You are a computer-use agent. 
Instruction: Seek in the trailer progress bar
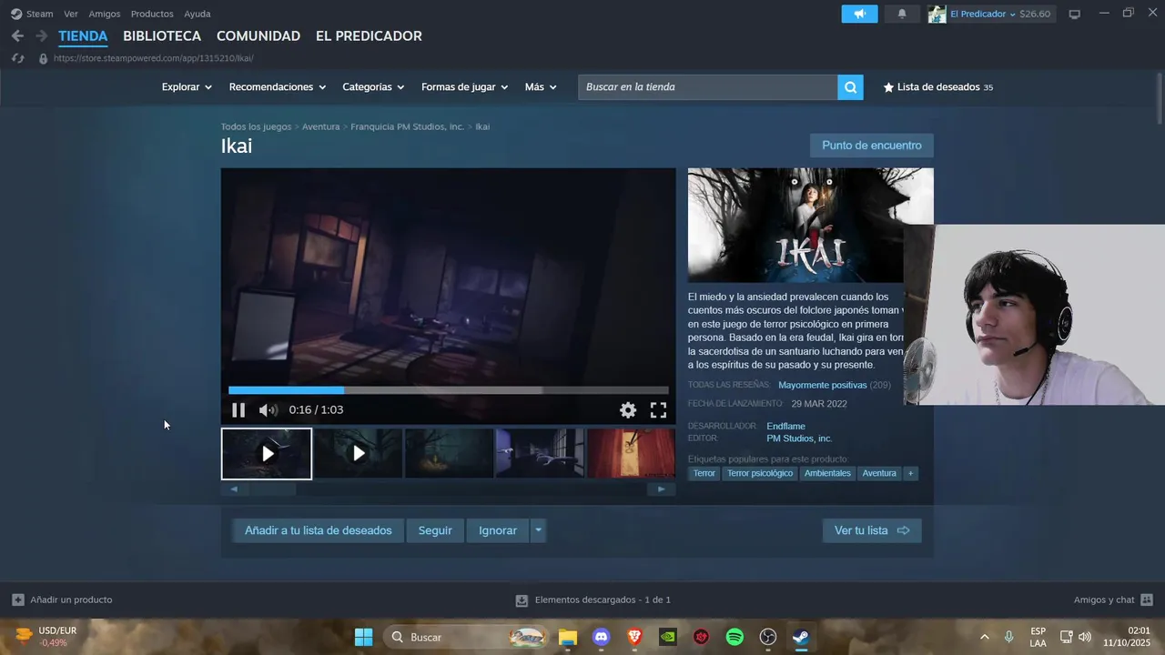pos(448,390)
